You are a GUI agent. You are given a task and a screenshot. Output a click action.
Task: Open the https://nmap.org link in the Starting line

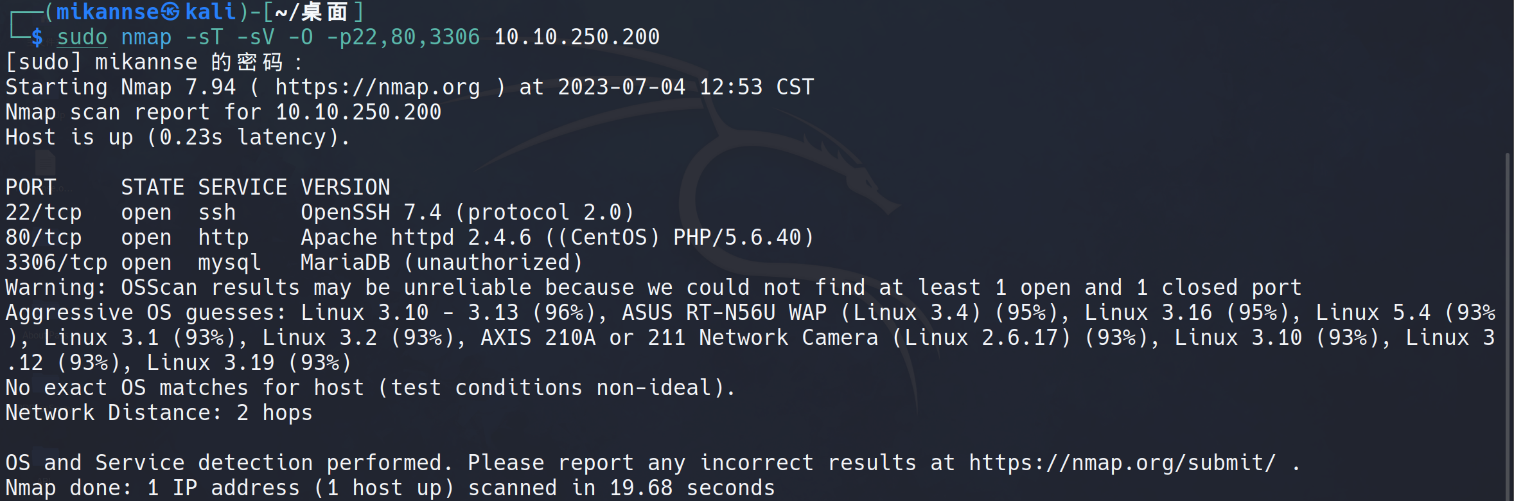coord(378,87)
